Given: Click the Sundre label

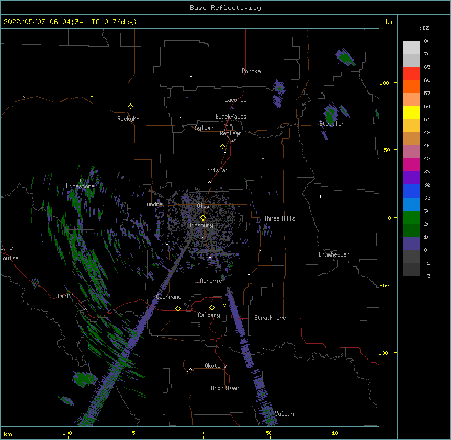Looking at the screenshot, I should 153,204.
